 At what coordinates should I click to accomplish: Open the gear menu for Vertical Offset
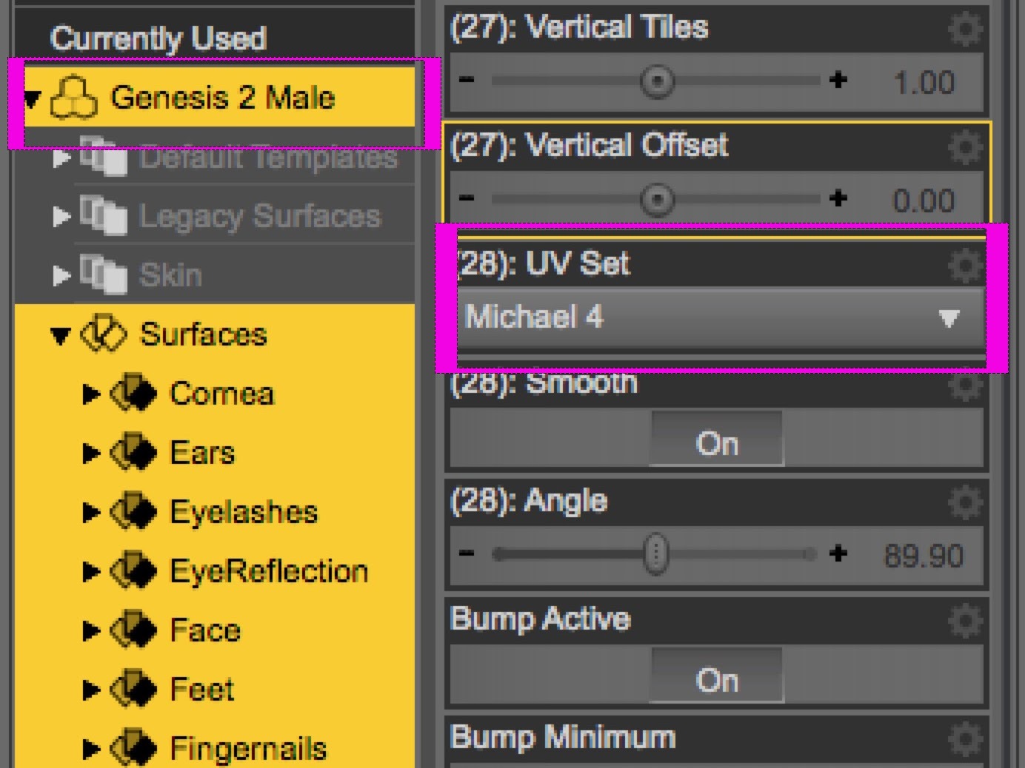pyautogui.click(x=965, y=147)
